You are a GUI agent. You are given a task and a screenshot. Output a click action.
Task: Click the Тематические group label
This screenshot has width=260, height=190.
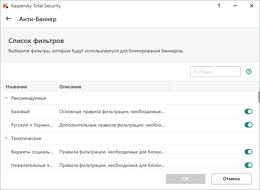point(26,138)
